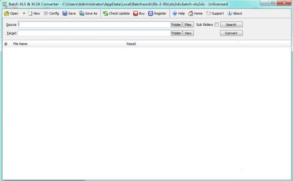Click the View button

(x=188, y=33)
